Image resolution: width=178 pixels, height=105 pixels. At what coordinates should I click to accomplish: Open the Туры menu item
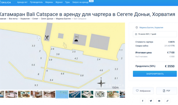(x=67, y=2)
